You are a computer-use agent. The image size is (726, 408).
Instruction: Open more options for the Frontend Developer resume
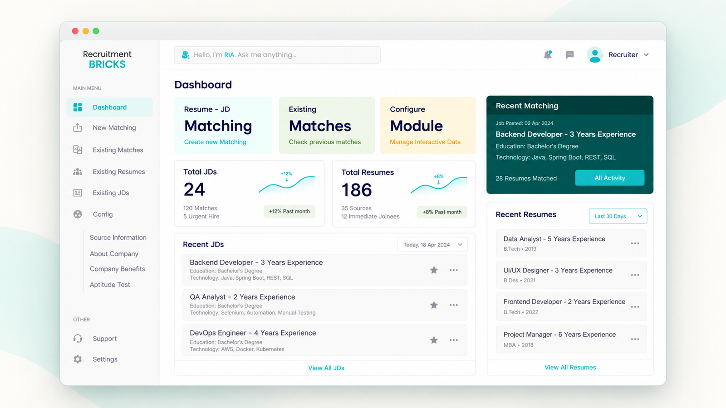point(635,307)
